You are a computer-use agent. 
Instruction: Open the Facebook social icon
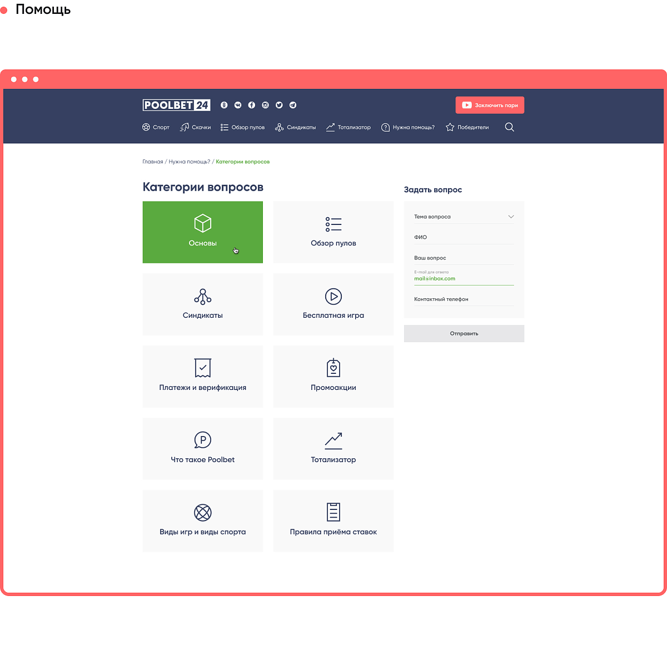click(x=252, y=105)
